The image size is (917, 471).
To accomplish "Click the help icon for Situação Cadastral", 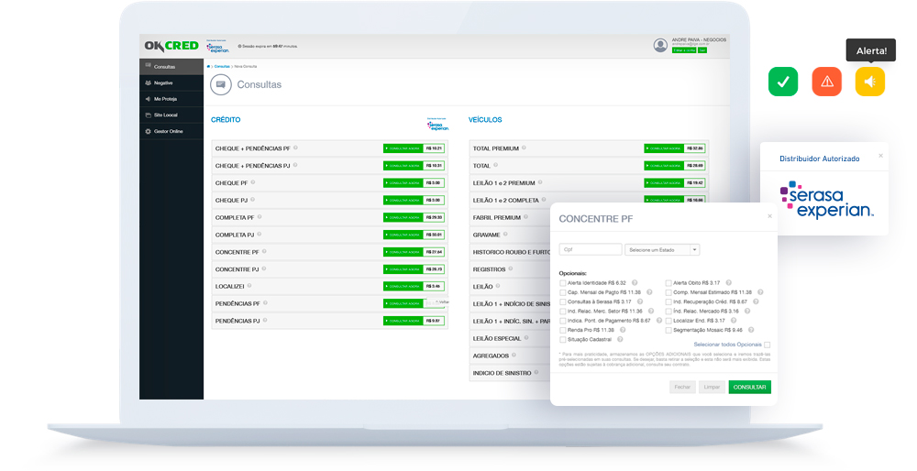I will pyautogui.click(x=621, y=340).
